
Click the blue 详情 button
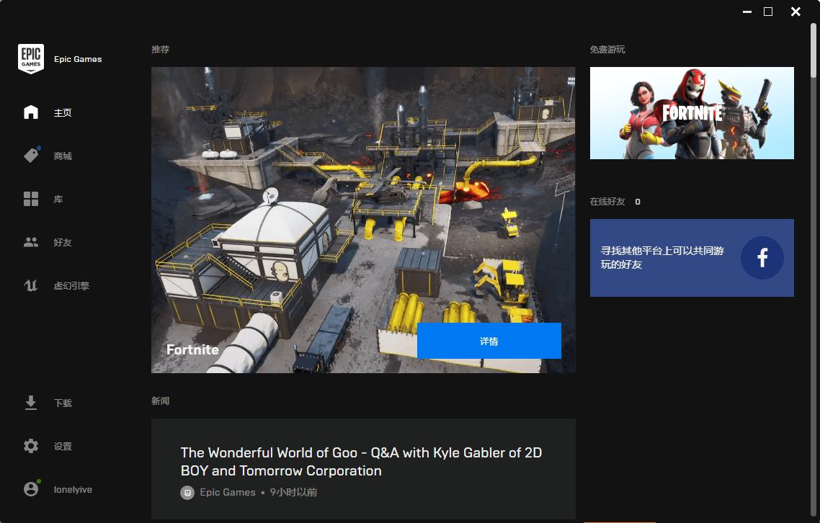[x=489, y=341]
